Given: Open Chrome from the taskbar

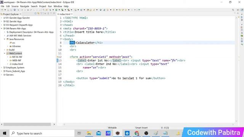Looking at the screenshot, I should tap(137, 133).
